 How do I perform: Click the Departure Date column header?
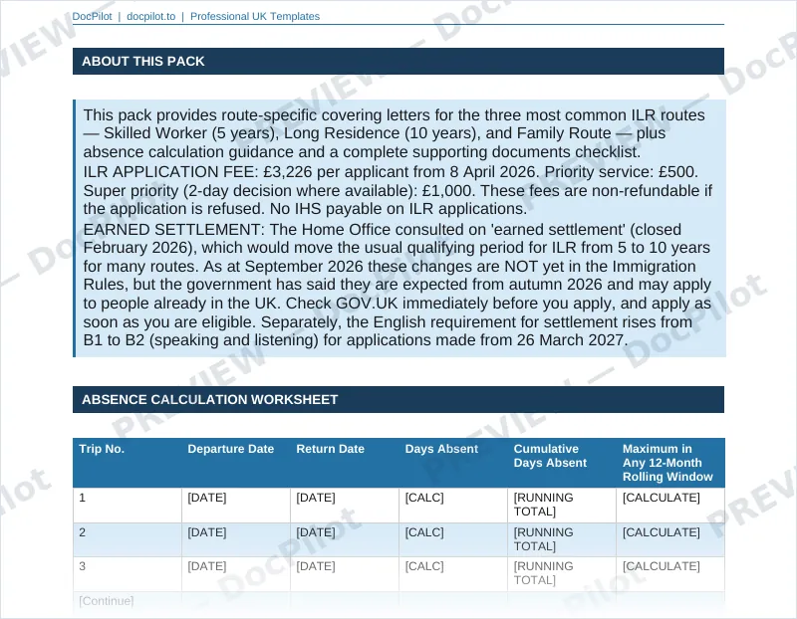pos(236,463)
